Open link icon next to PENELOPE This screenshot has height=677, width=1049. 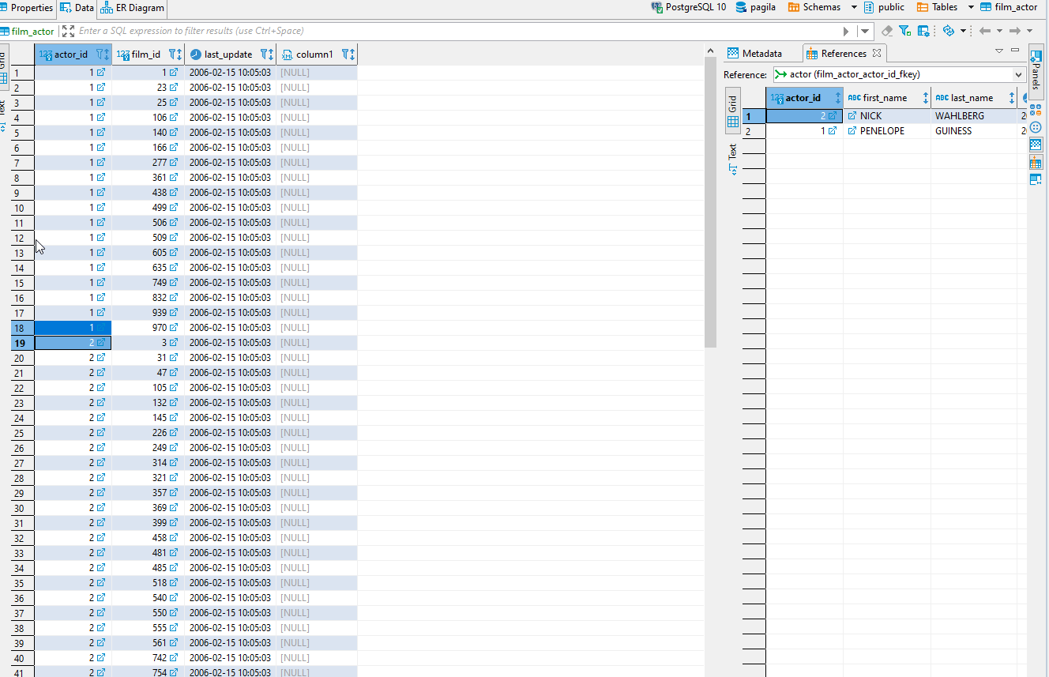pyautogui.click(x=852, y=131)
